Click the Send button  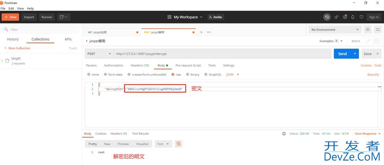[343, 54]
